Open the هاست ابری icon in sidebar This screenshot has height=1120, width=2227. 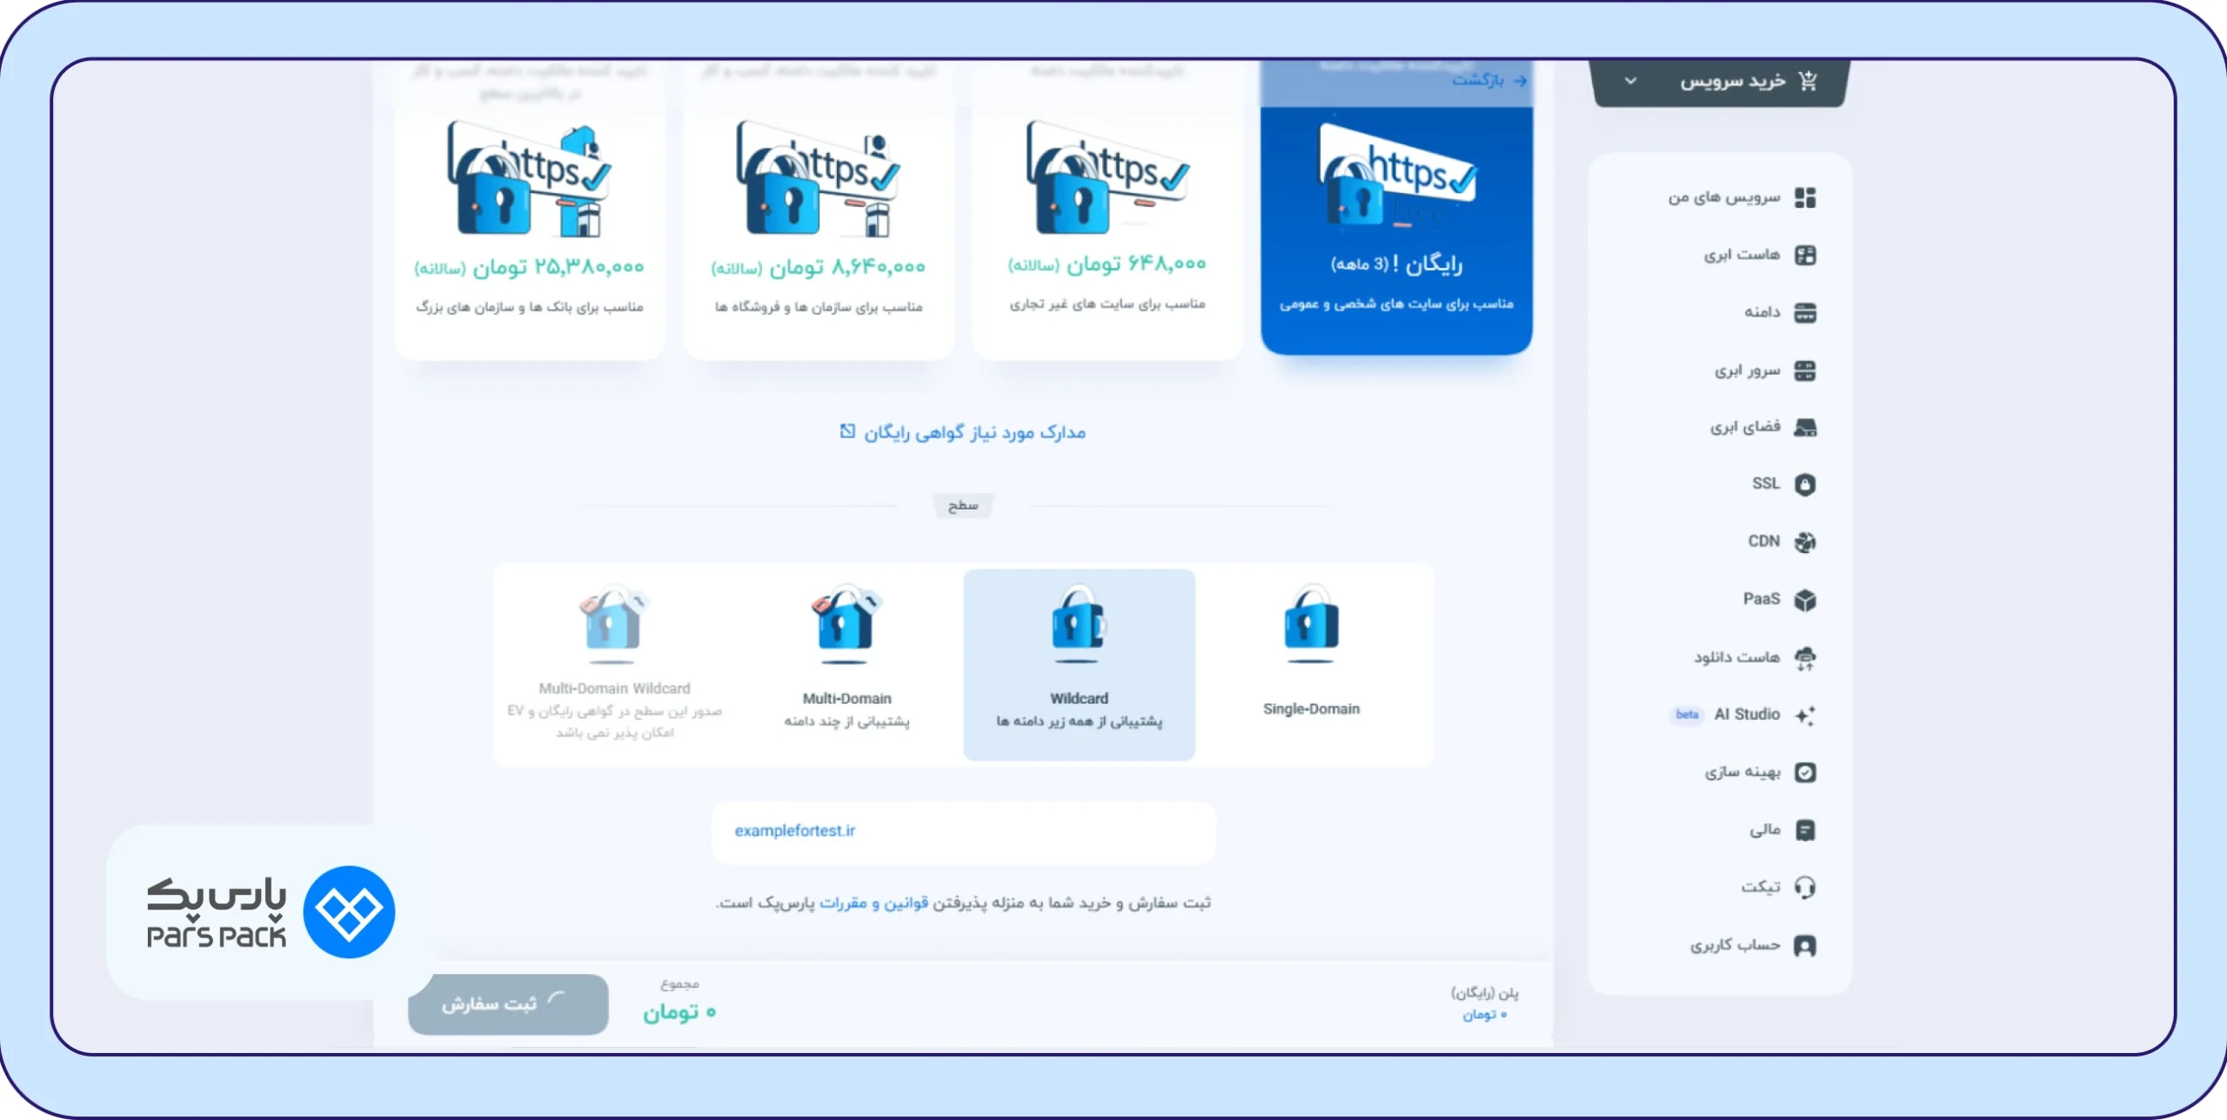[x=1805, y=256]
